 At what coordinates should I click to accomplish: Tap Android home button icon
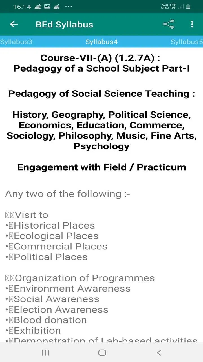tap(102, 352)
